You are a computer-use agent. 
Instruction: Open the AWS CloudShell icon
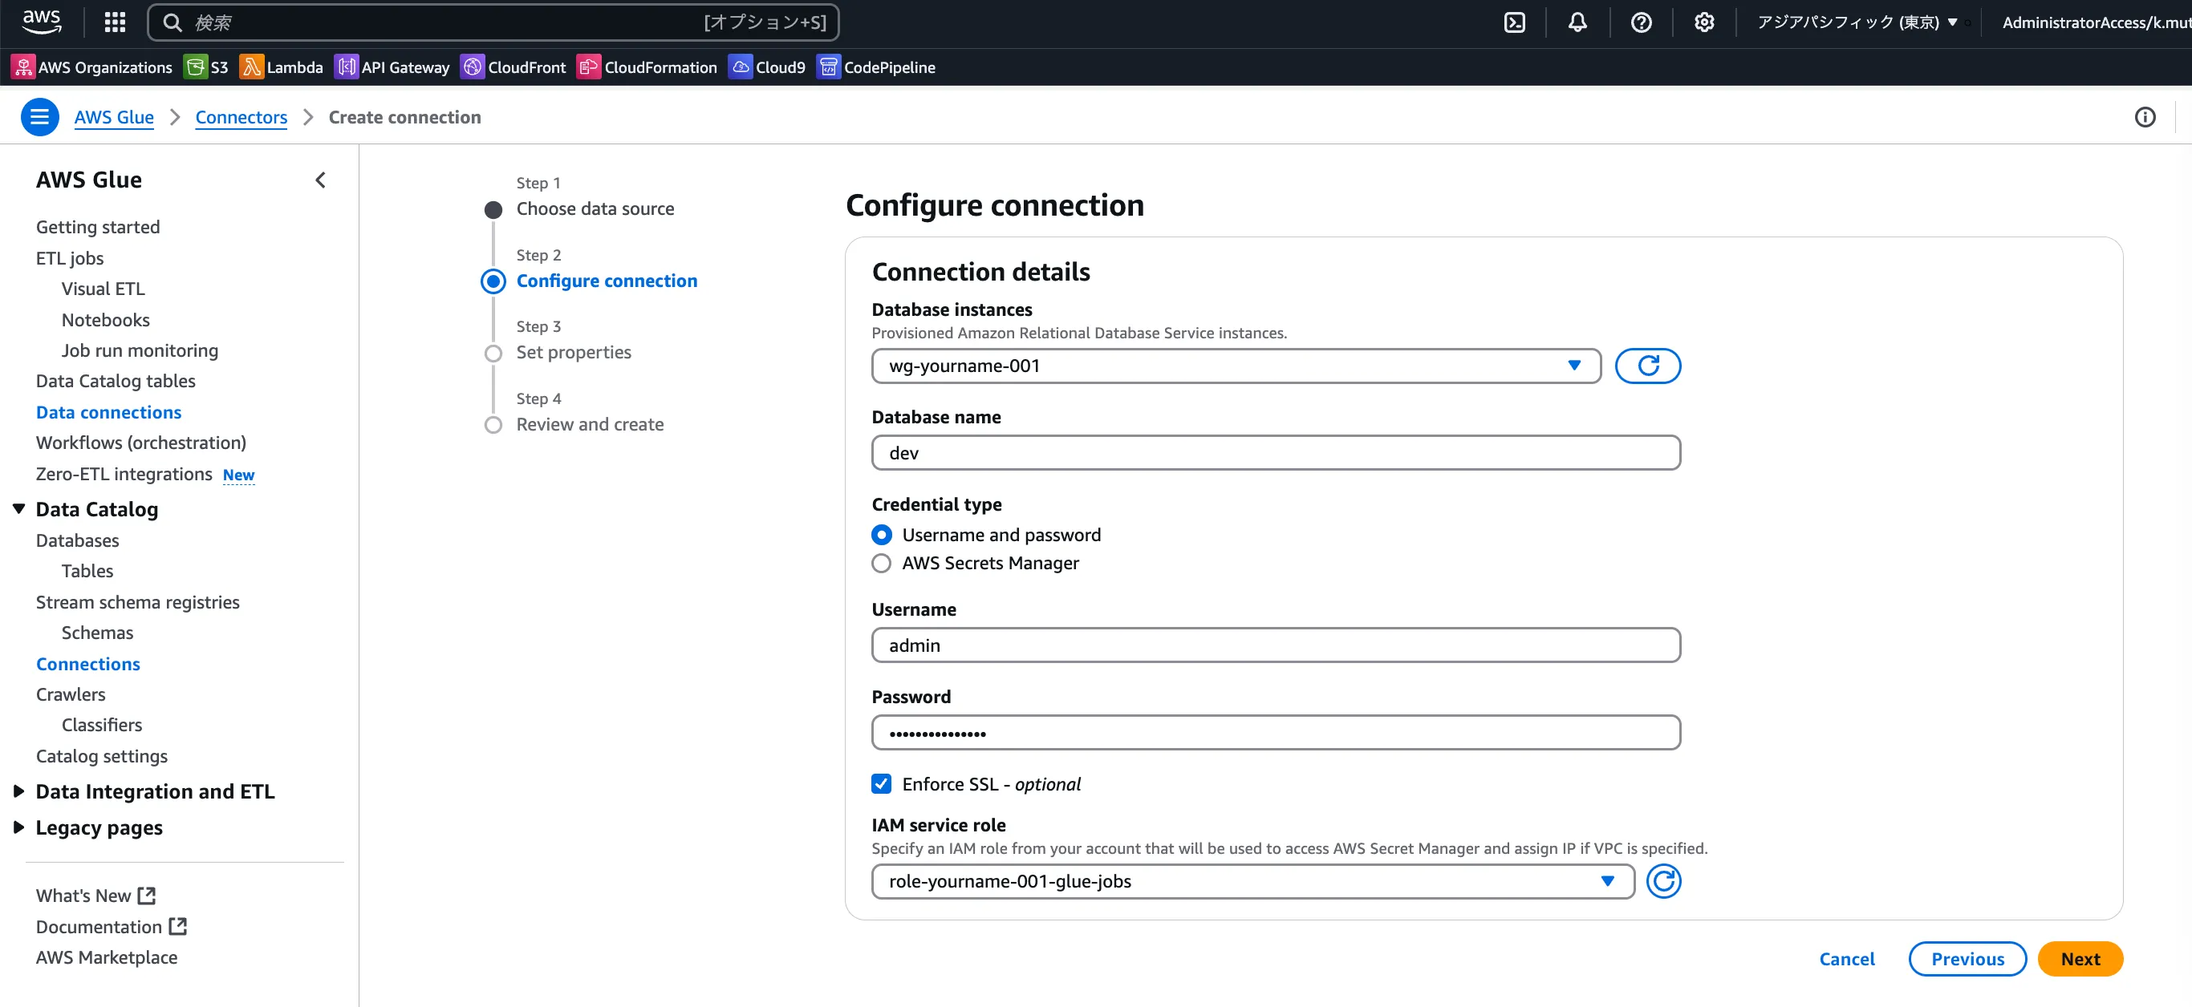(x=1515, y=23)
